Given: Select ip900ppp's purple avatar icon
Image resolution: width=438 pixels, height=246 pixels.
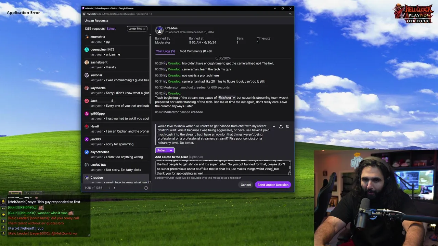Looking at the screenshot, I should point(87,113).
